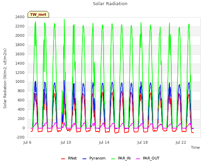Screen dimensions: 221x165
Task: Click the Jul 18 x-axis tick label
Action: tap(143, 142)
